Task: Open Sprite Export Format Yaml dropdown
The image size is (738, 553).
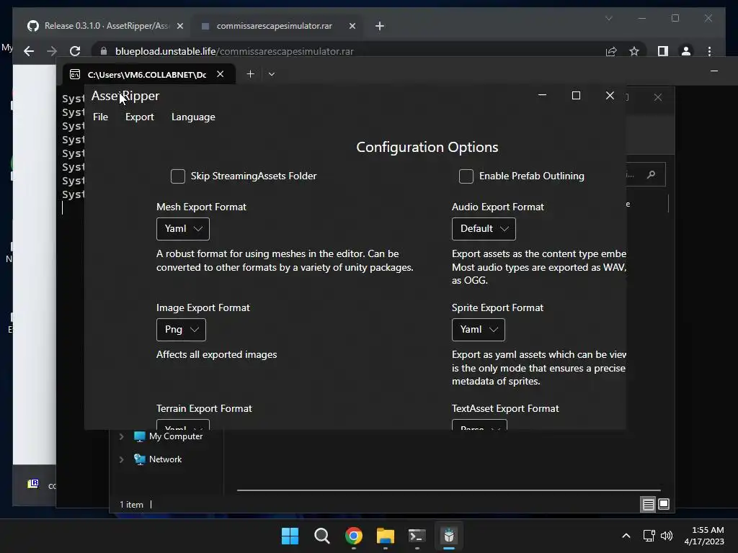Action: click(479, 330)
